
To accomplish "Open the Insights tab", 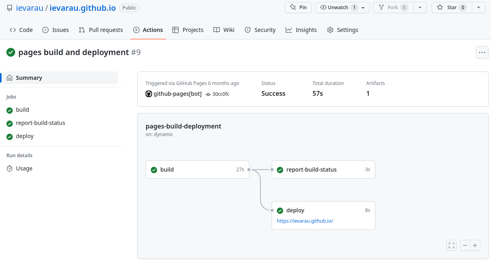I will (301, 30).
